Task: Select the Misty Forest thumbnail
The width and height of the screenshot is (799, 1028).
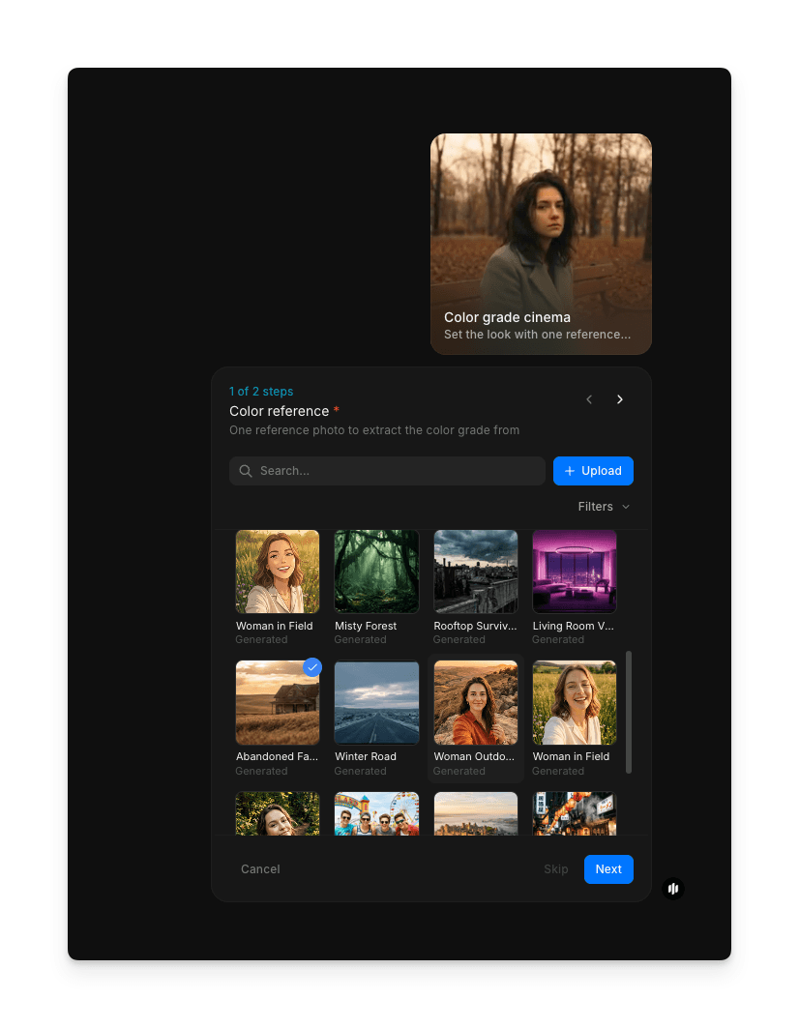Action: coord(376,572)
